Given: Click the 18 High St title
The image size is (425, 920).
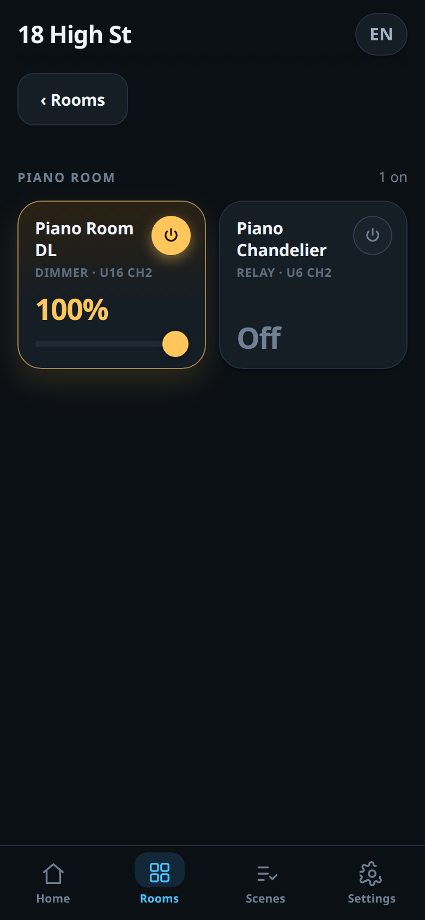Looking at the screenshot, I should (x=75, y=35).
